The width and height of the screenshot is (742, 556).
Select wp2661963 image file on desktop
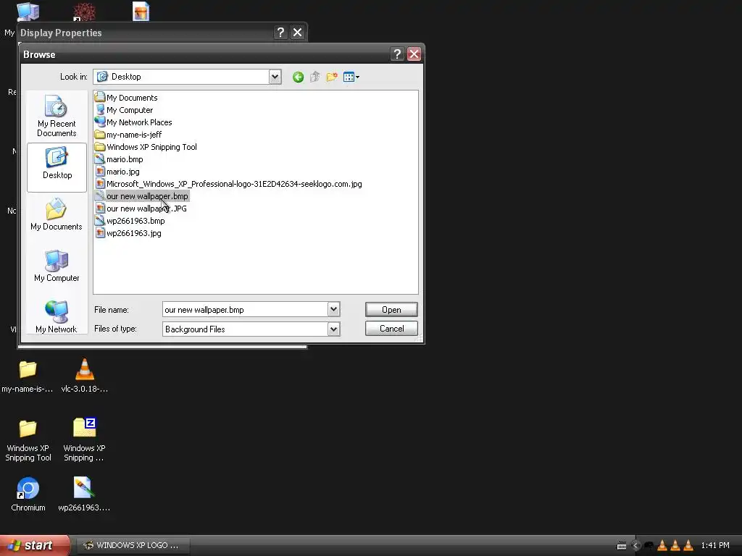coord(84,494)
